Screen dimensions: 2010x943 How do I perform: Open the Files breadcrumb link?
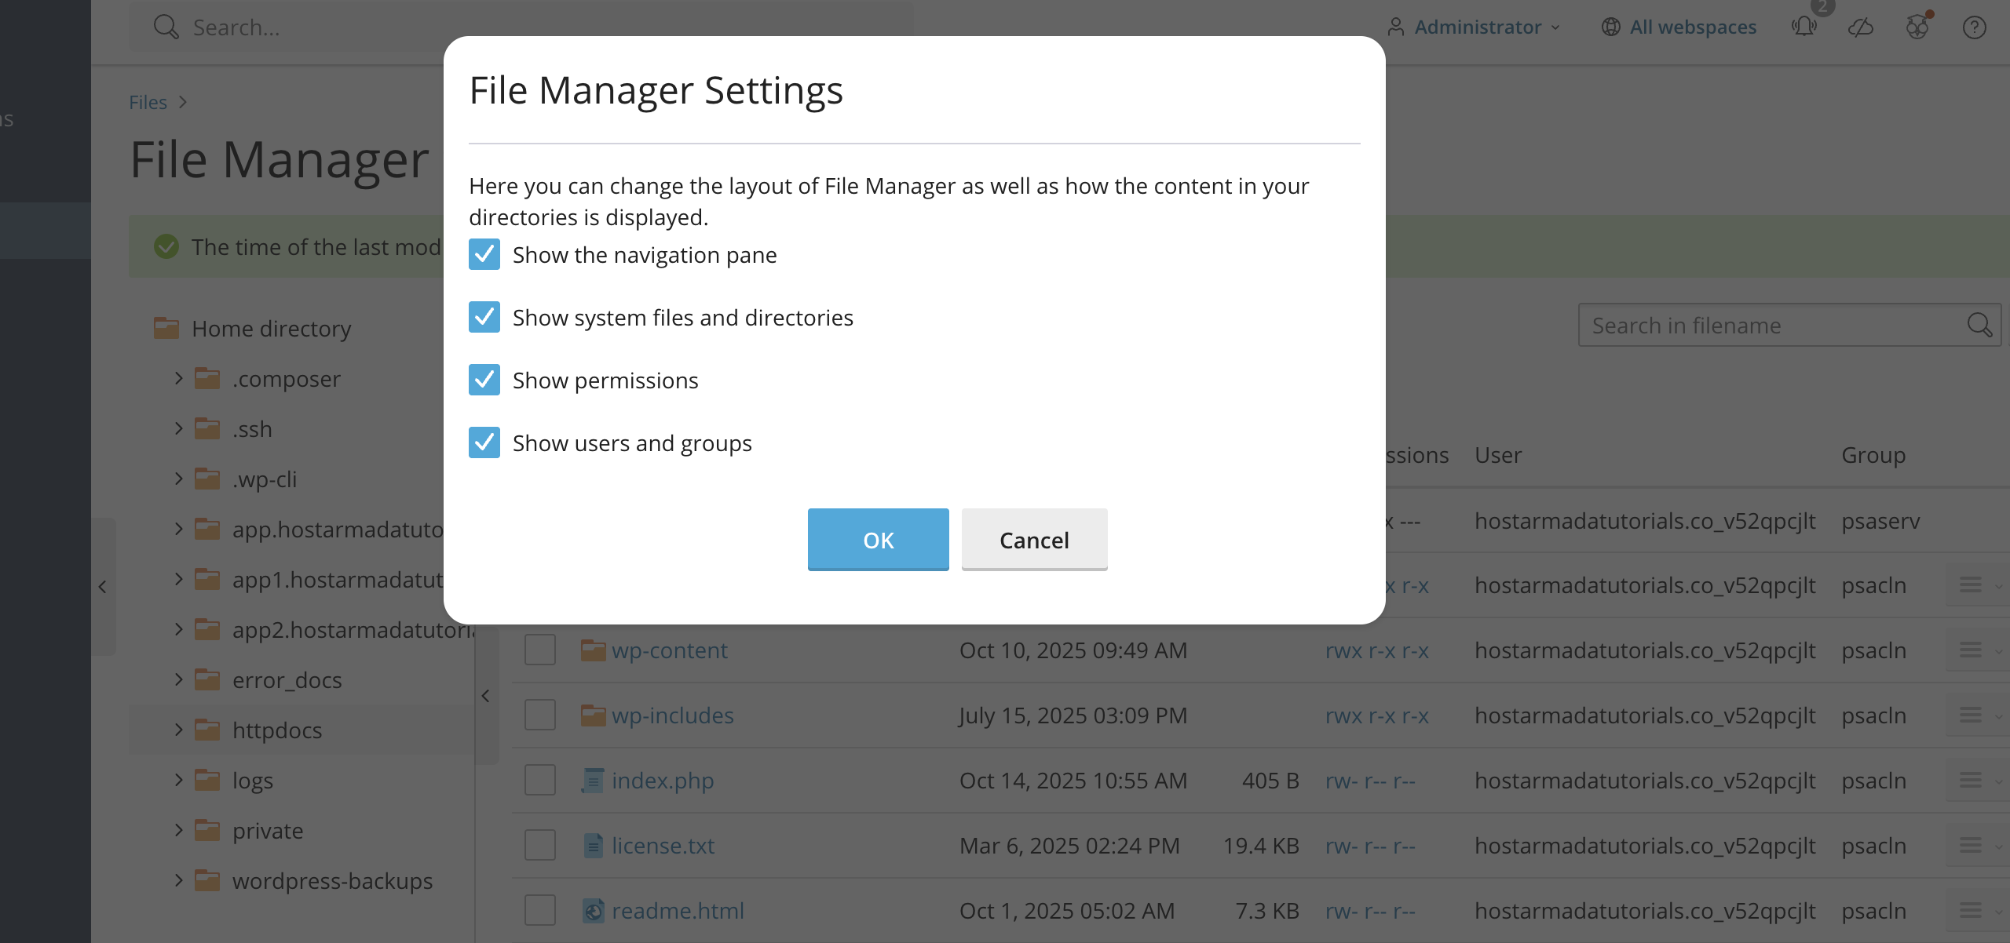pyautogui.click(x=148, y=102)
